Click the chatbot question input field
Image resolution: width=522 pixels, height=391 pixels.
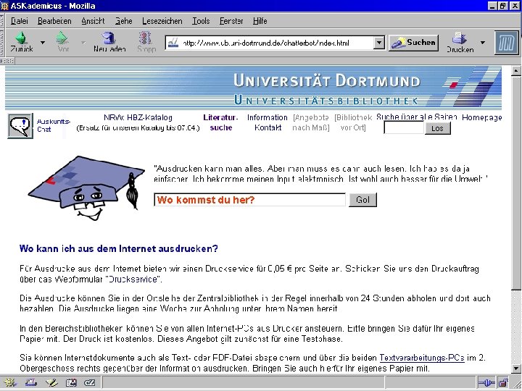click(x=249, y=200)
